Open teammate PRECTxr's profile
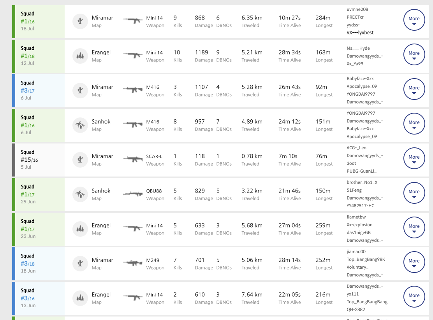This screenshot has width=433, height=320. [x=355, y=17]
